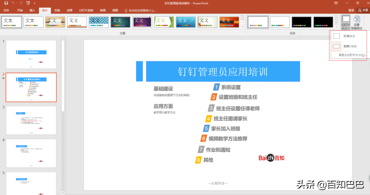Click the slide title 钉钉管理员应用培训
This screenshot has height=195, width=370.
pyautogui.click(x=223, y=72)
